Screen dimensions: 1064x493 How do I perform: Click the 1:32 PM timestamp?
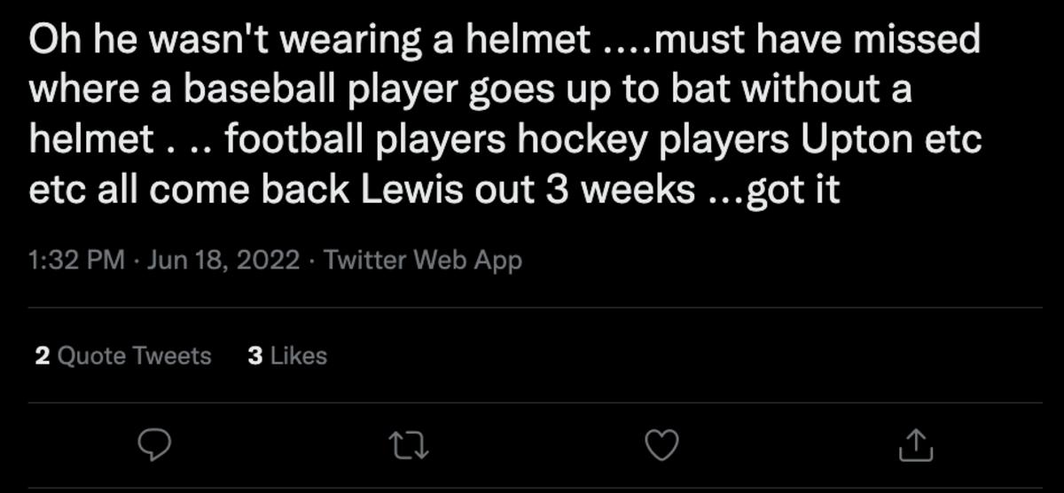click(x=76, y=261)
